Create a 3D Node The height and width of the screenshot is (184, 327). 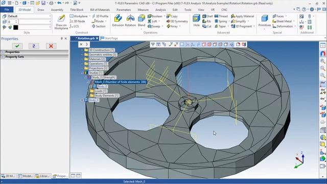77,21
